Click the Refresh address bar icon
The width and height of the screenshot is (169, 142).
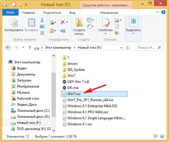pyautogui.click(x=128, y=48)
